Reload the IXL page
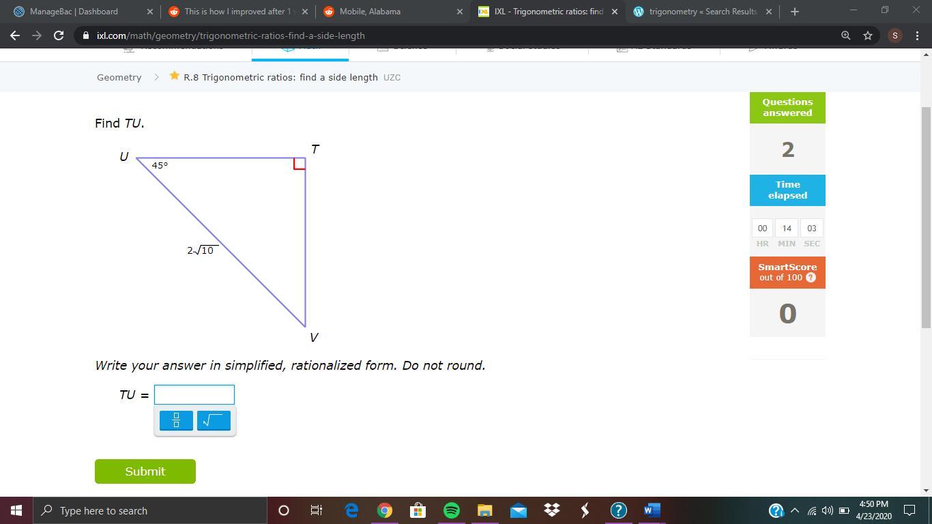The width and height of the screenshot is (932, 524). tap(59, 35)
